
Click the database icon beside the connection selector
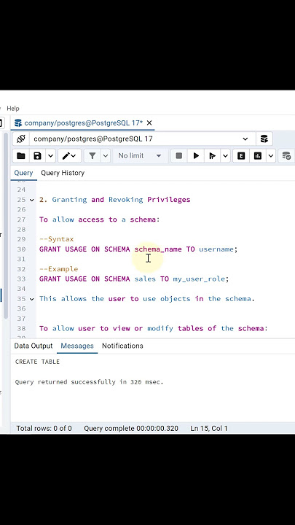pos(264,139)
